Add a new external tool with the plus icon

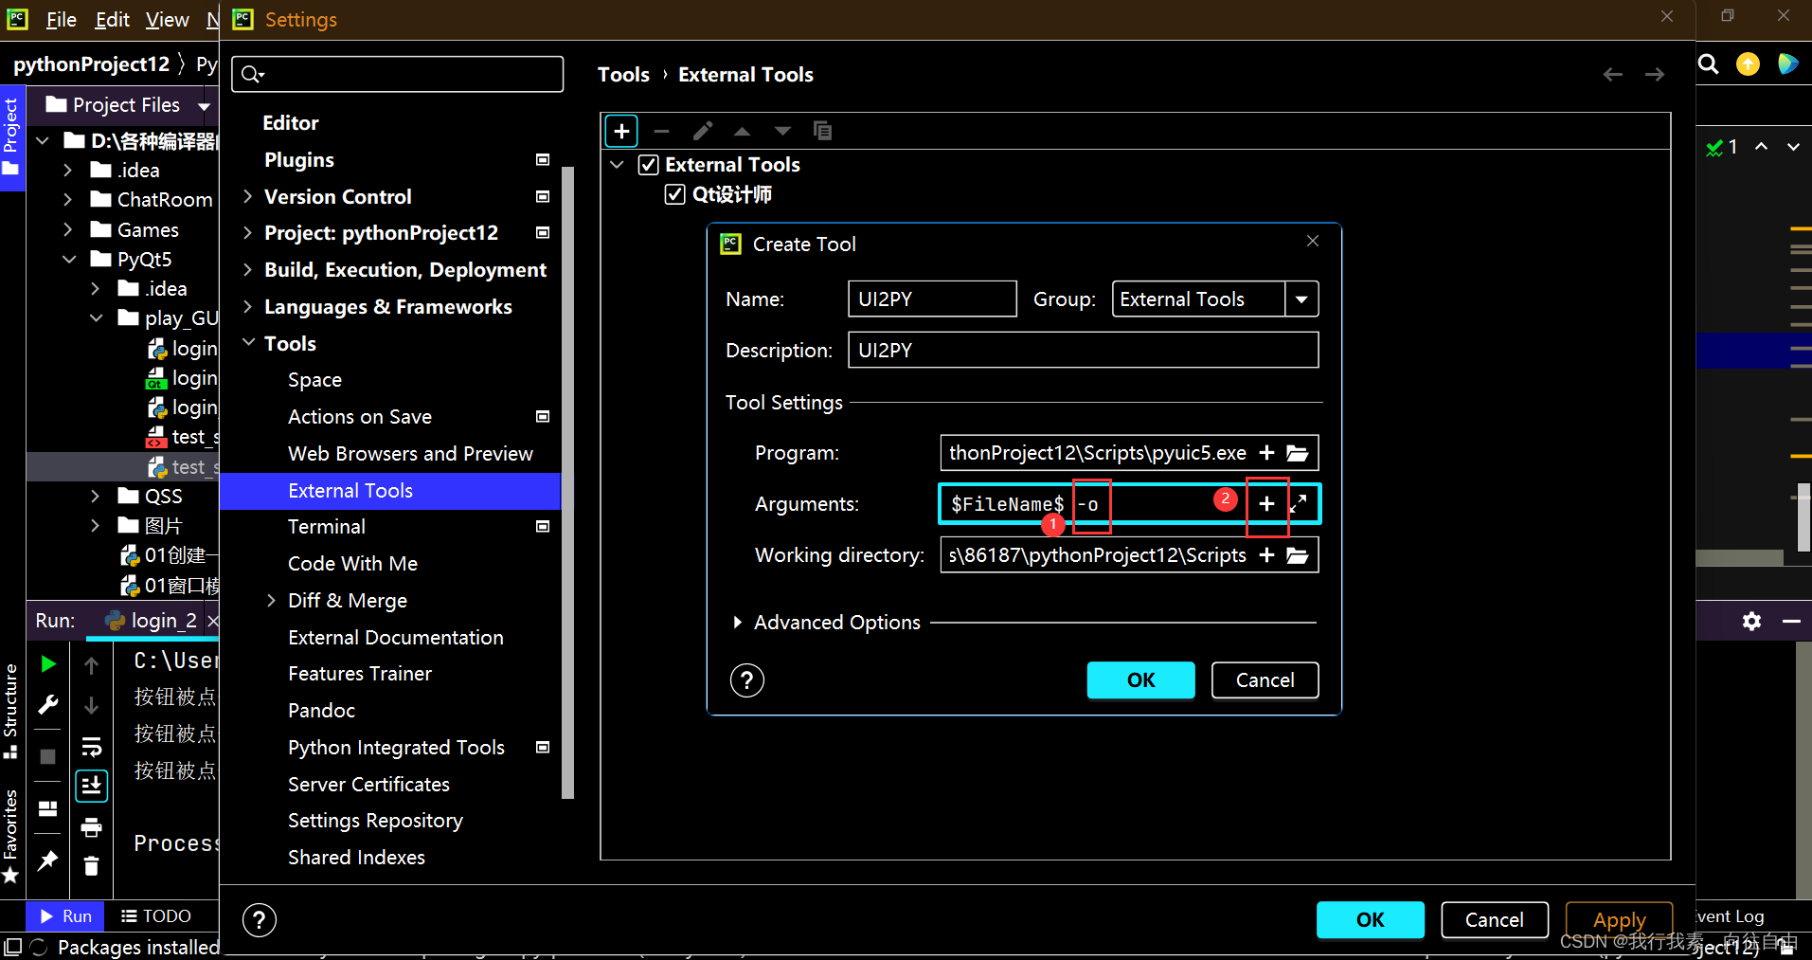click(621, 131)
